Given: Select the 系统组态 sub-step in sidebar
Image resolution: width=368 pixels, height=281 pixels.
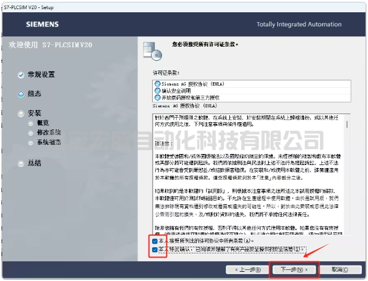Looking at the screenshot, I should click(x=48, y=142).
